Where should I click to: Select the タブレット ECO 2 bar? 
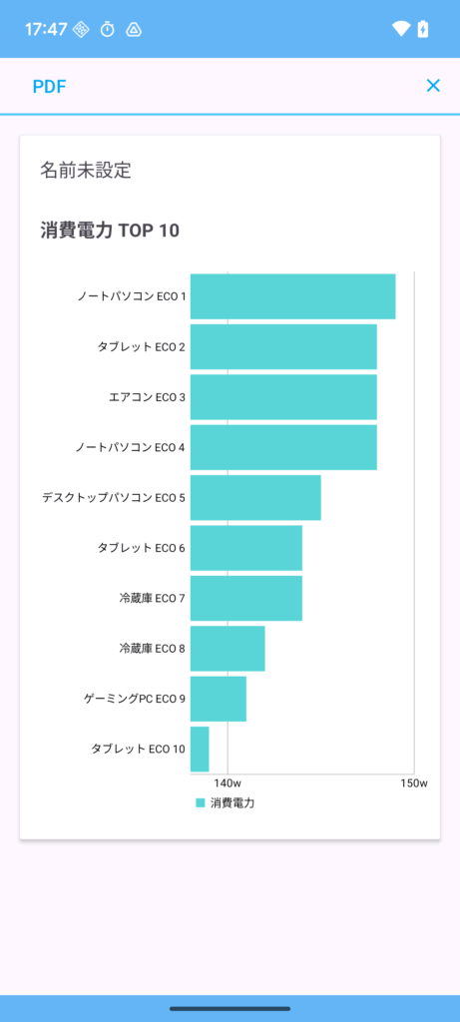coord(283,346)
